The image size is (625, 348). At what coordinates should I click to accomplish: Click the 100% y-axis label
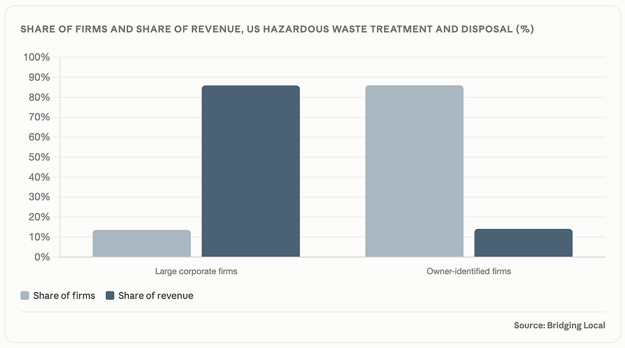tap(37, 57)
